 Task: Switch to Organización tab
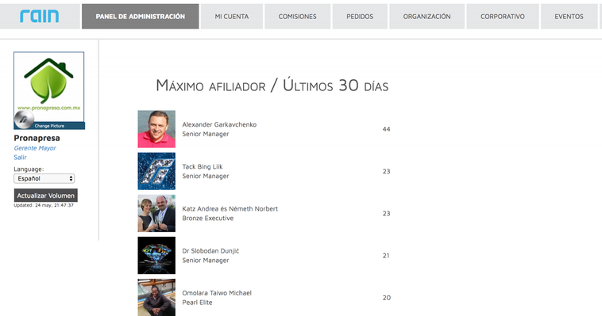click(x=426, y=17)
